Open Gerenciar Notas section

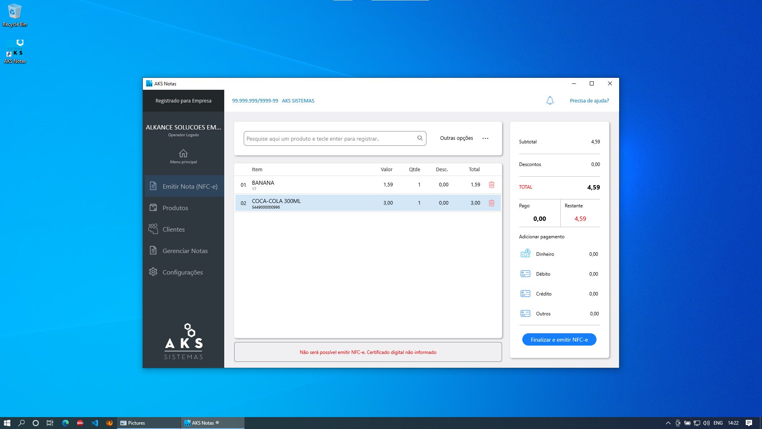pos(184,251)
